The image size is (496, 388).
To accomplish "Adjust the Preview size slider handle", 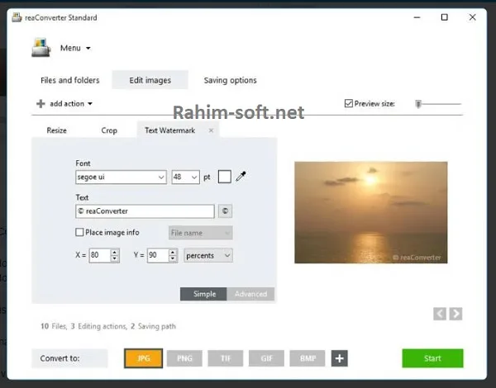I will [418, 104].
